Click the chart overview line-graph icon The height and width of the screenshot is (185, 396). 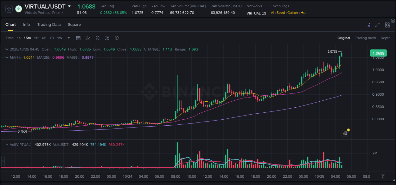pos(88,38)
